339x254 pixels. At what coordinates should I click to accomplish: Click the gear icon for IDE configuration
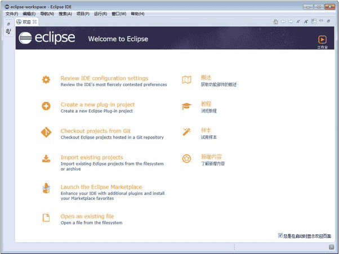click(46, 80)
